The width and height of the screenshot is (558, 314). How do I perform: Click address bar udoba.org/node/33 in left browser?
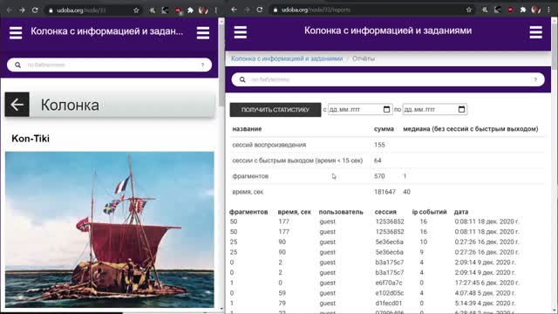[x=94, y=10]
